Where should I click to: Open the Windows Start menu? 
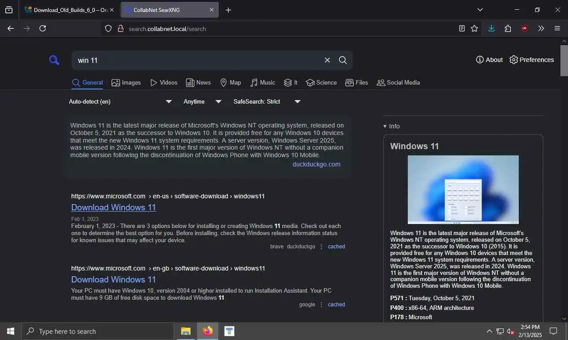click(x=11, y=331)
